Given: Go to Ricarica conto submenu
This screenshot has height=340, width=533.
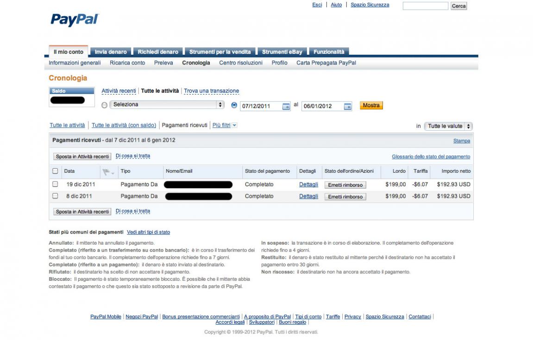Looking at the screenshot, I should point(127,63).
